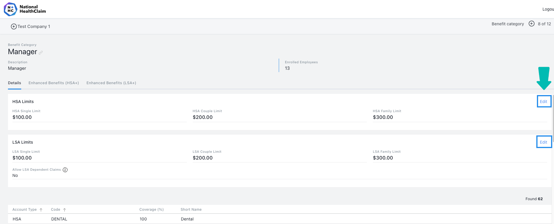The width and height of the screenshot is (554, 224).
Task: Select the HSA DENTAL table row
Action: 280,219
